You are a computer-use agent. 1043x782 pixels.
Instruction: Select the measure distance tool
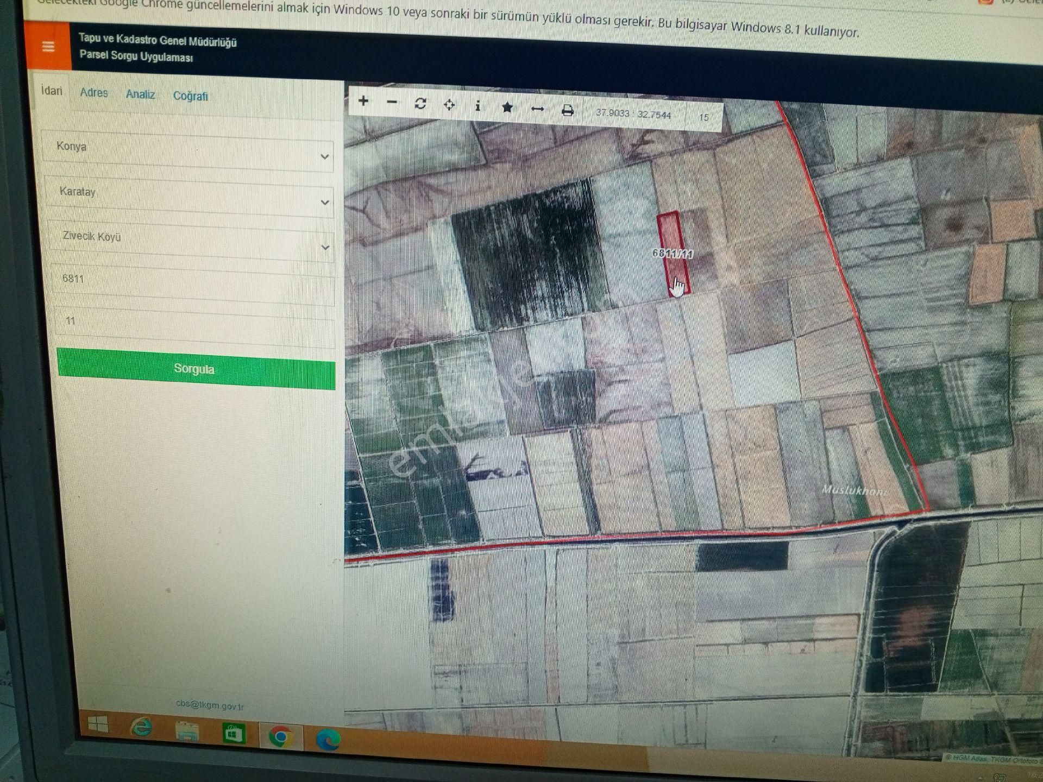pyautogui.click(x=537, y=109)
